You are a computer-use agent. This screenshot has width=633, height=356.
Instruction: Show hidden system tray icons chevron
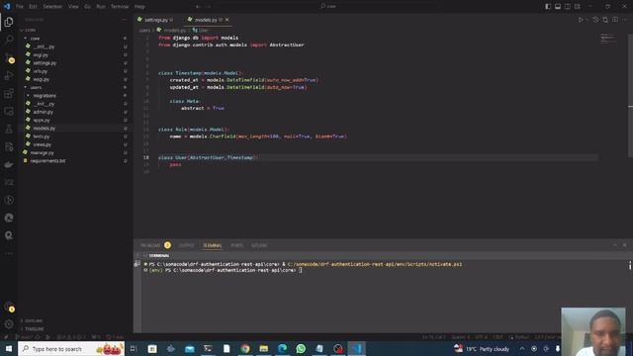tap(522, 348)
